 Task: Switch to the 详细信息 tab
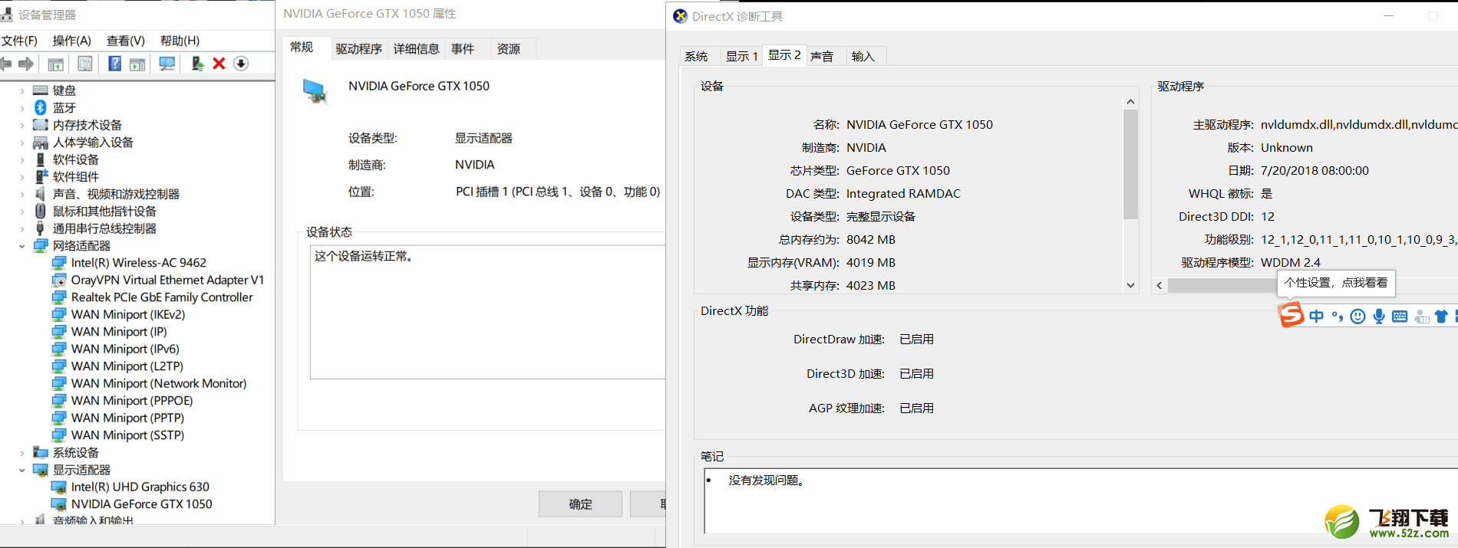[416, 49]
